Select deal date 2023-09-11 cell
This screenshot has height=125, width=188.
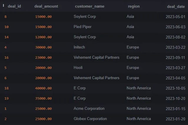point(176,58)
